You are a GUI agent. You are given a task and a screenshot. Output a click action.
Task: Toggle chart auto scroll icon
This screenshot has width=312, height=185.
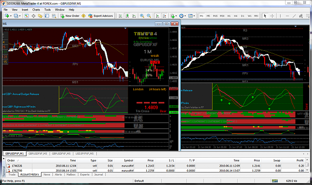157,16
